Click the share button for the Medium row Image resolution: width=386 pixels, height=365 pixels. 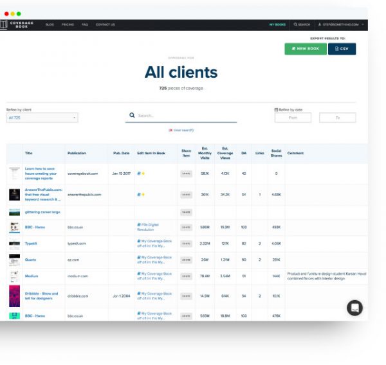click(186, 276)
